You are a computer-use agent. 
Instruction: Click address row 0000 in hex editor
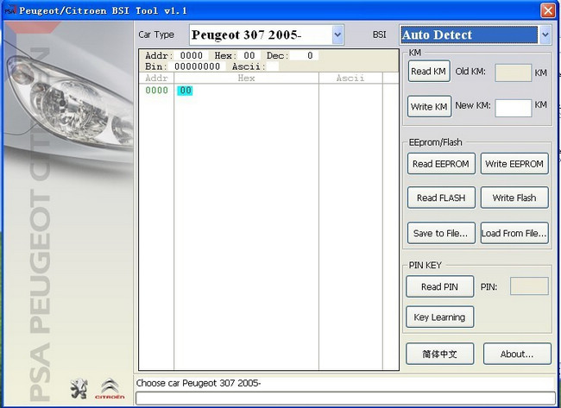[157, 91]
